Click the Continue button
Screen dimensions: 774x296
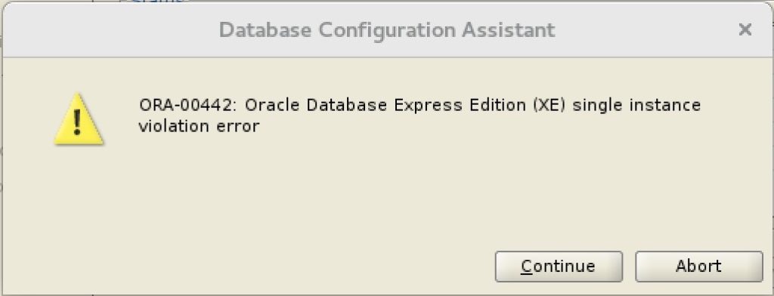559,267
